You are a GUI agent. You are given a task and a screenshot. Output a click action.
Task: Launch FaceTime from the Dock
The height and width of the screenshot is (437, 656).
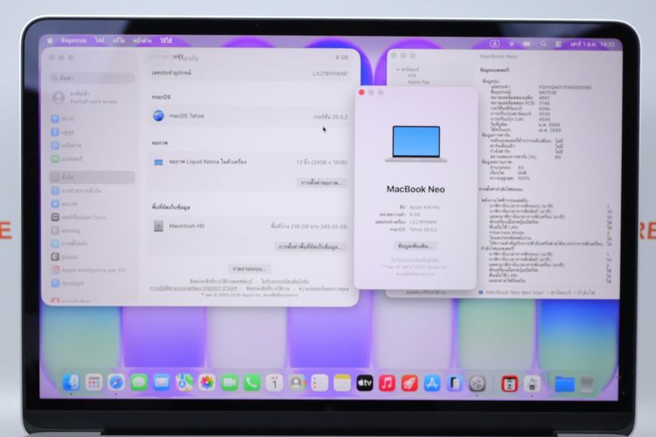point(229,383)
